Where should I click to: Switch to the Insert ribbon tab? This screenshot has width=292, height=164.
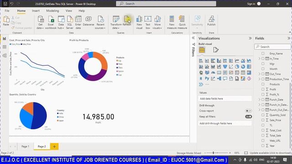[x=36, y=11]
